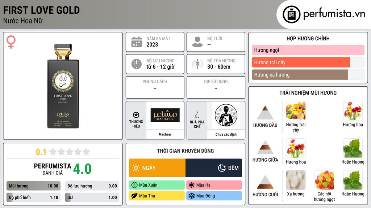Click the pink female gender symbol
Viewport: 371px width, 208px height.
(11, 42)
